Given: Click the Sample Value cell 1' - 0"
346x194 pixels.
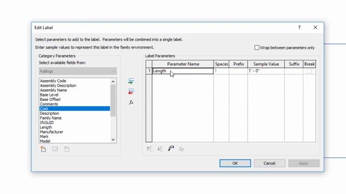Looking at the screenshot, I should 266,71.
